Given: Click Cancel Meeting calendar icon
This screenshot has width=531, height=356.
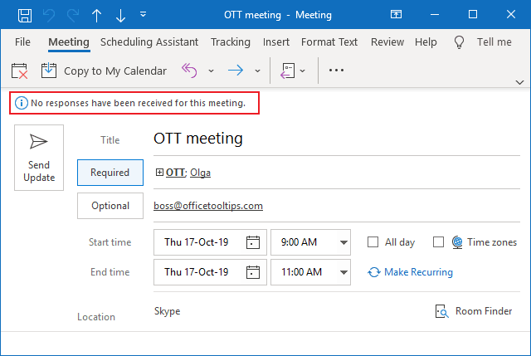Looking at the screenshot, I should click(x=19, y=71).
